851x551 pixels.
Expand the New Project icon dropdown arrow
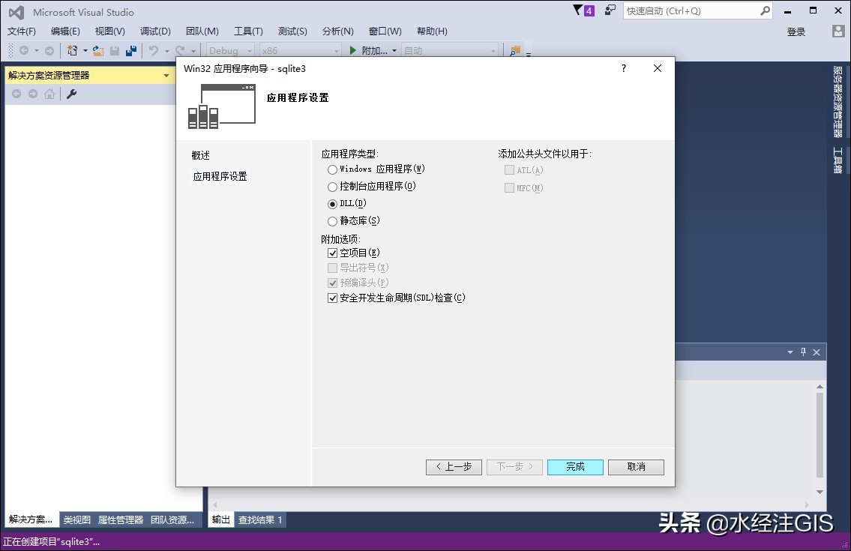pos(85,50)
